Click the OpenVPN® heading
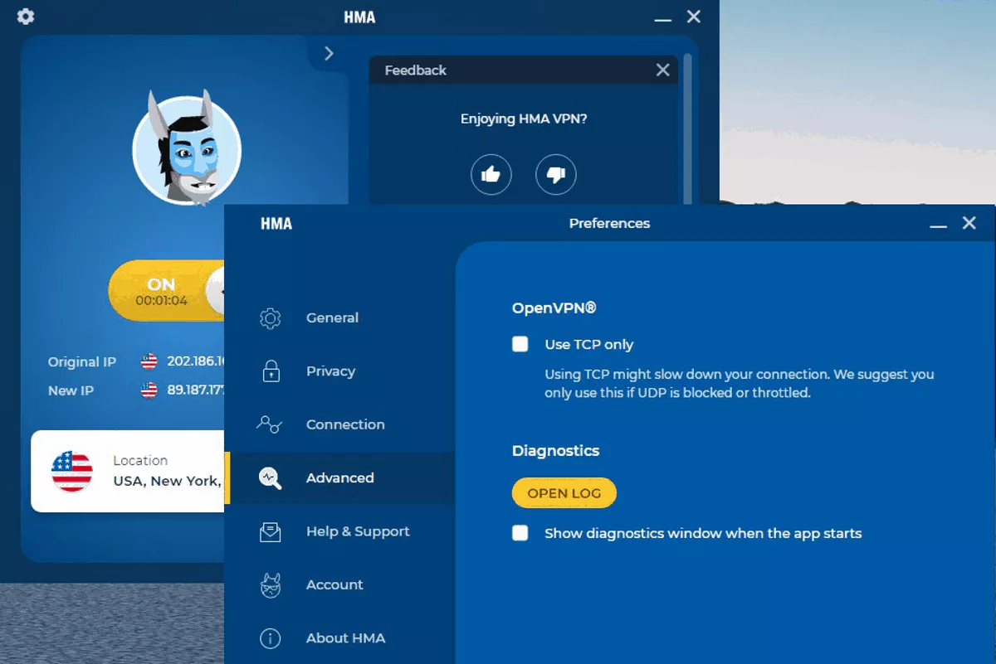The width and height of the screenshot is (996, 664). (x=554, y=308)
